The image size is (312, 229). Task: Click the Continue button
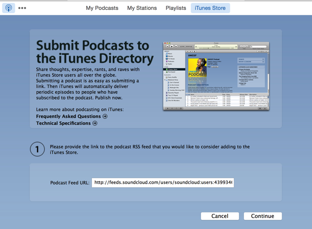[263, 216]
